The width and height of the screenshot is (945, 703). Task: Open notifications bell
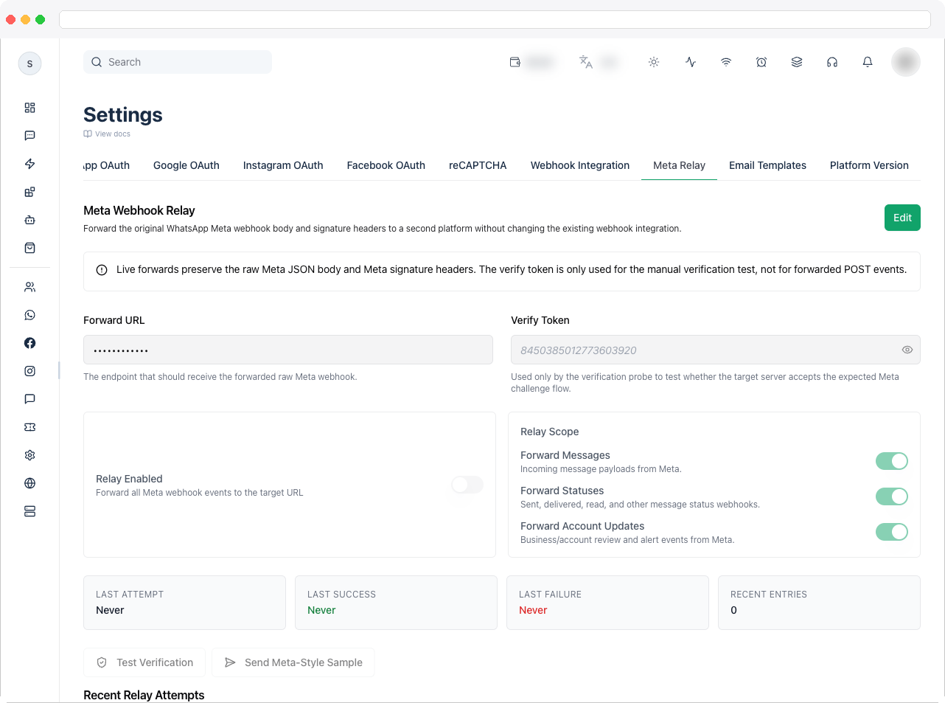868,62
